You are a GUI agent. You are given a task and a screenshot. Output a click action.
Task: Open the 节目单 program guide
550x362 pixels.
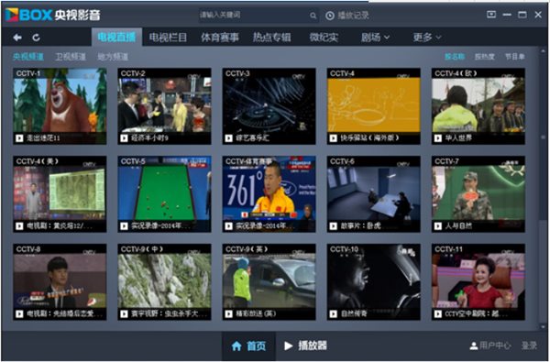click(x=514, y=57)
